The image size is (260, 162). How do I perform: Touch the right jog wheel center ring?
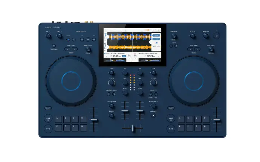(x=194, y=81)
